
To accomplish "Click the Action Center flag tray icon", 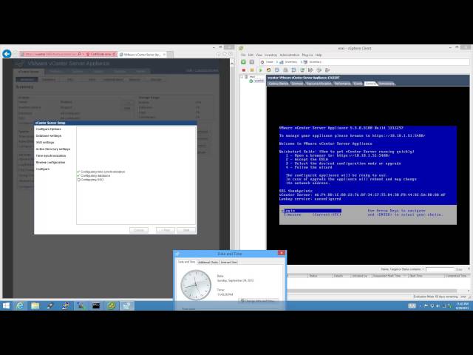I will coord(426,305).
